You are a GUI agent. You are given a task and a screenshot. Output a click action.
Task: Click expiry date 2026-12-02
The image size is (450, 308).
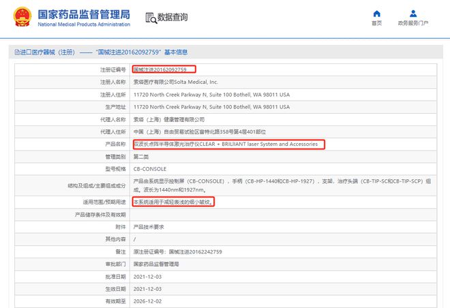pos(147,301)
